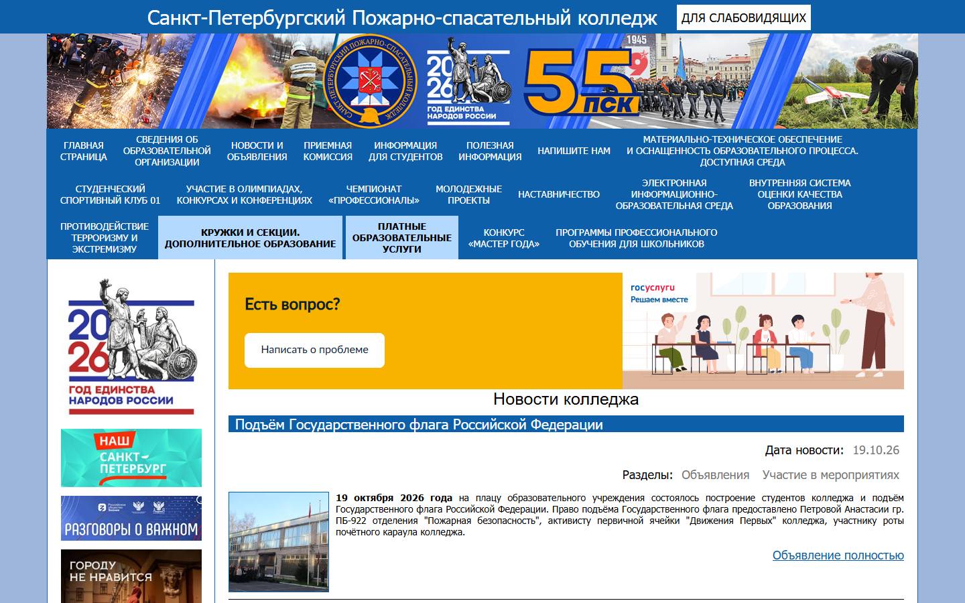Viewport: 965px width, 603px height.
Task: Open ИНФОРМАЦИЯ ДЛЯ СТУДЕНТОВ menu
Action: coord(405,151)
